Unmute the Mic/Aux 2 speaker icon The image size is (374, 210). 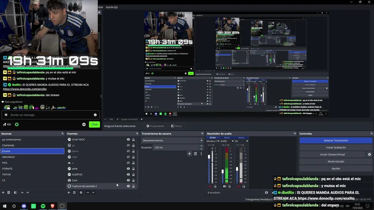(x=210, y=186)
